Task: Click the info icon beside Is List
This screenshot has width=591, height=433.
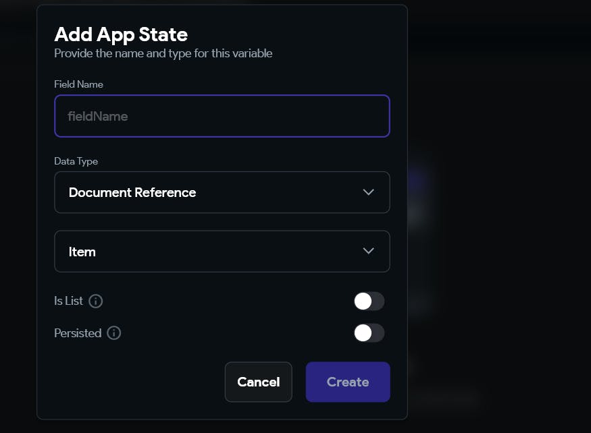Action: 96,301
